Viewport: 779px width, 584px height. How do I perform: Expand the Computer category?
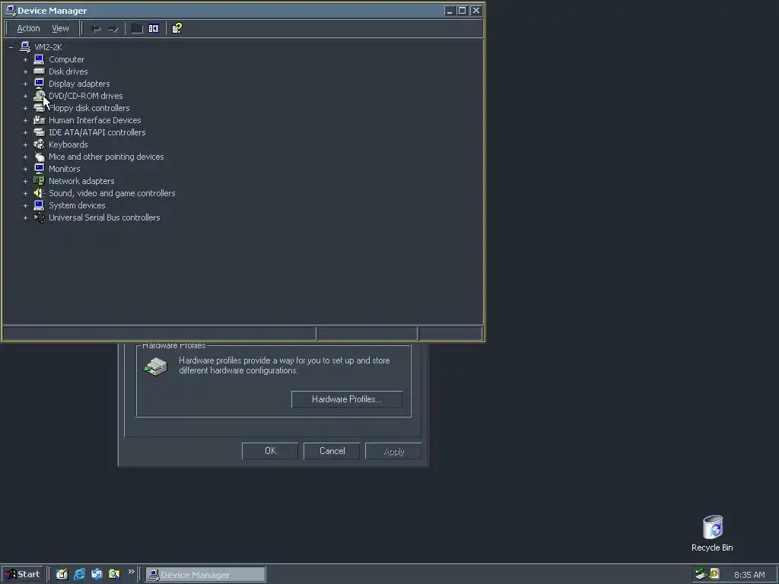click(25, 59)
